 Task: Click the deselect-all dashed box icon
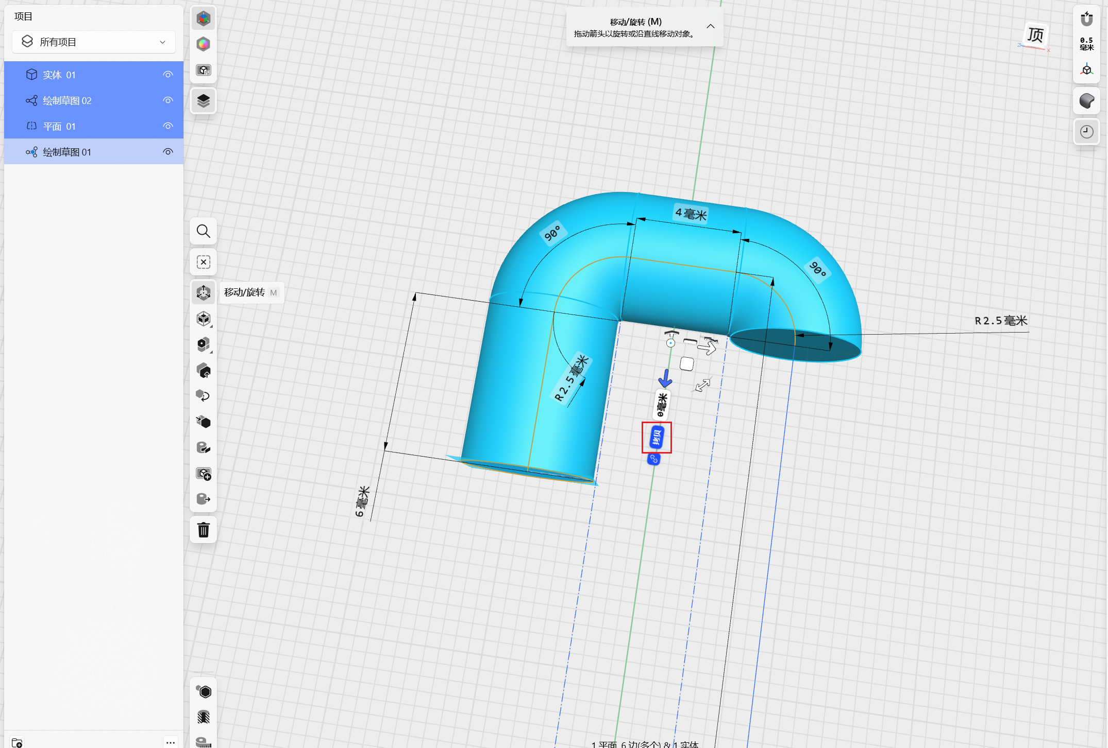click(x=203, y=262)
